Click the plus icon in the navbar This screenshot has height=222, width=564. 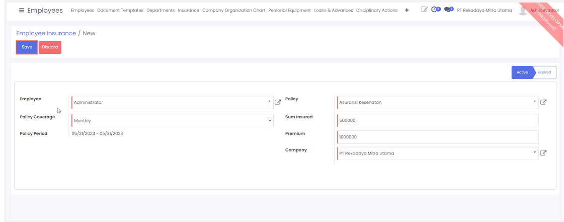click(x=407, y=11)
